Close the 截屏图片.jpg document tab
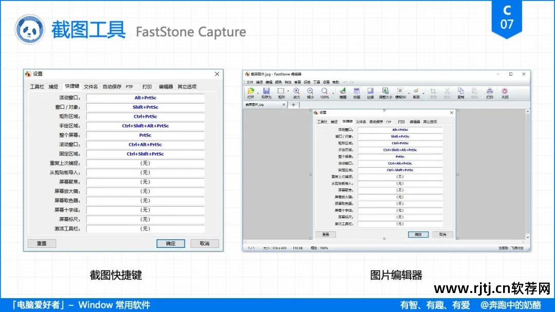The height and width of the screenshot is (312, 555). 284,105
